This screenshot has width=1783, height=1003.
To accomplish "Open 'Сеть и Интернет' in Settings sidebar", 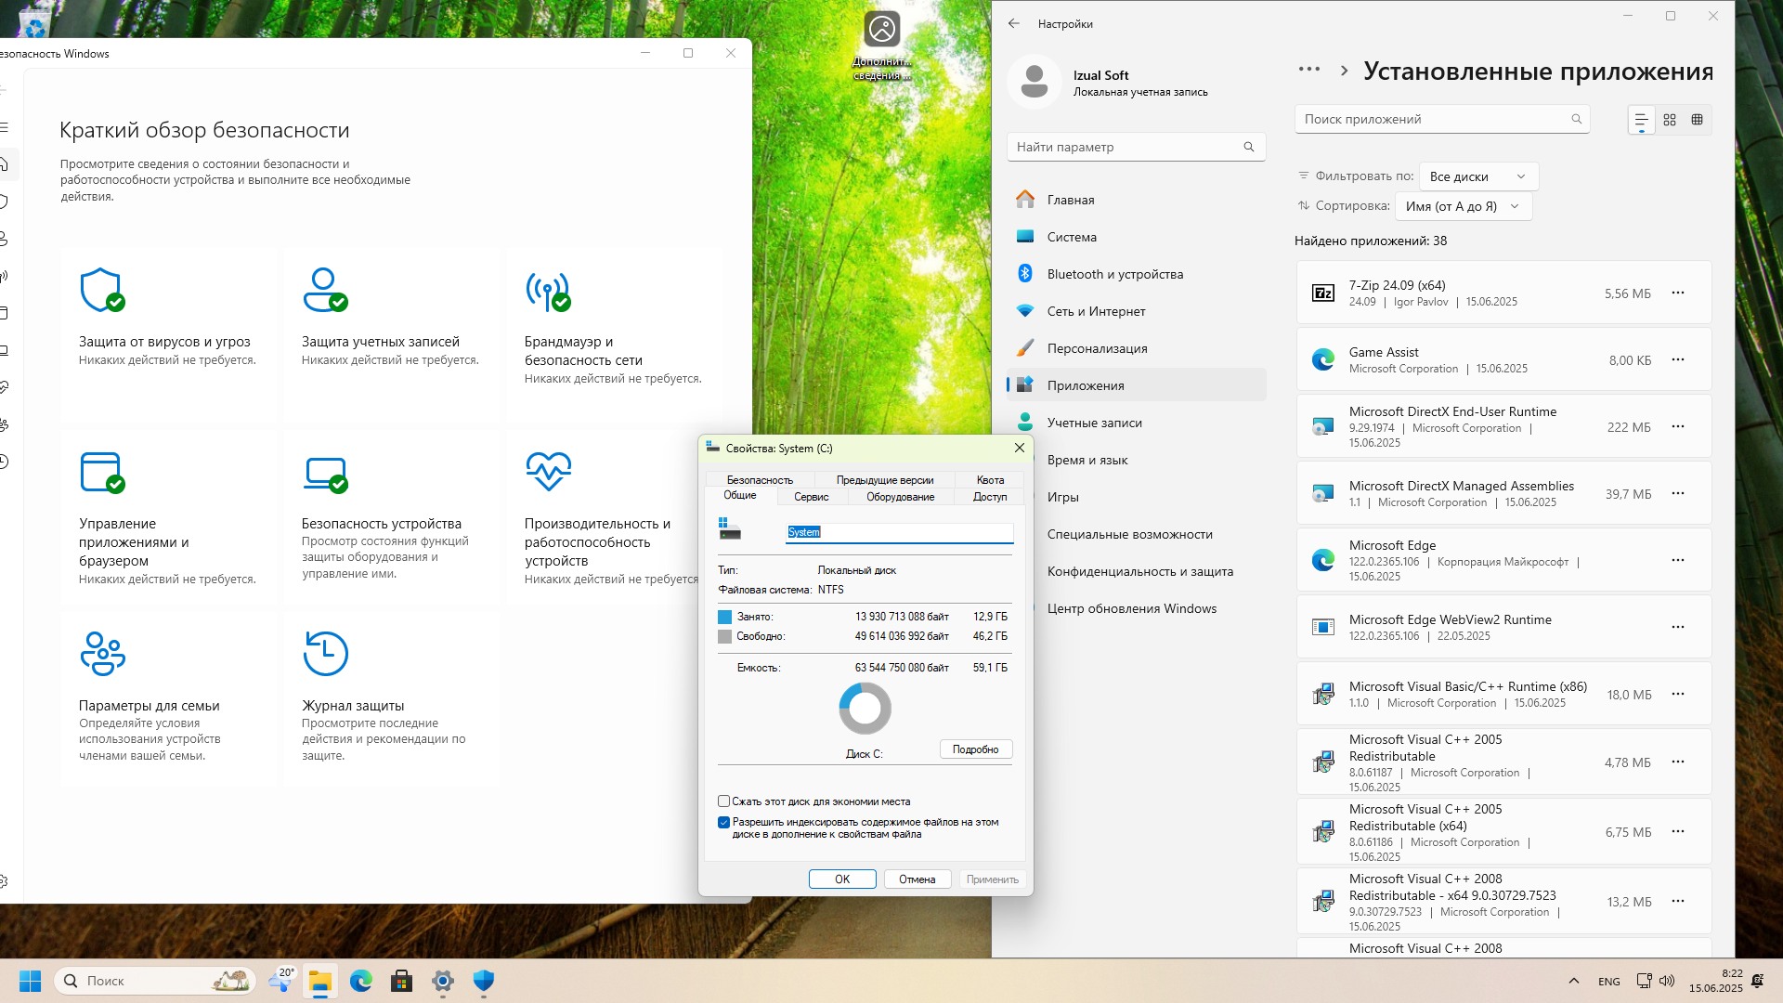I will pyautogui.click(x=1137, y=311).
